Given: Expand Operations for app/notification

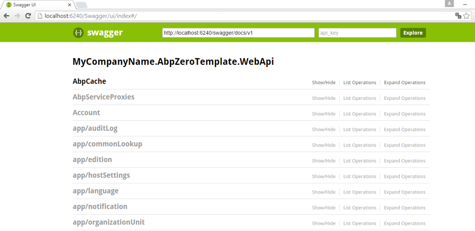Looking at the screenshot, I should (x=405, y=208).
